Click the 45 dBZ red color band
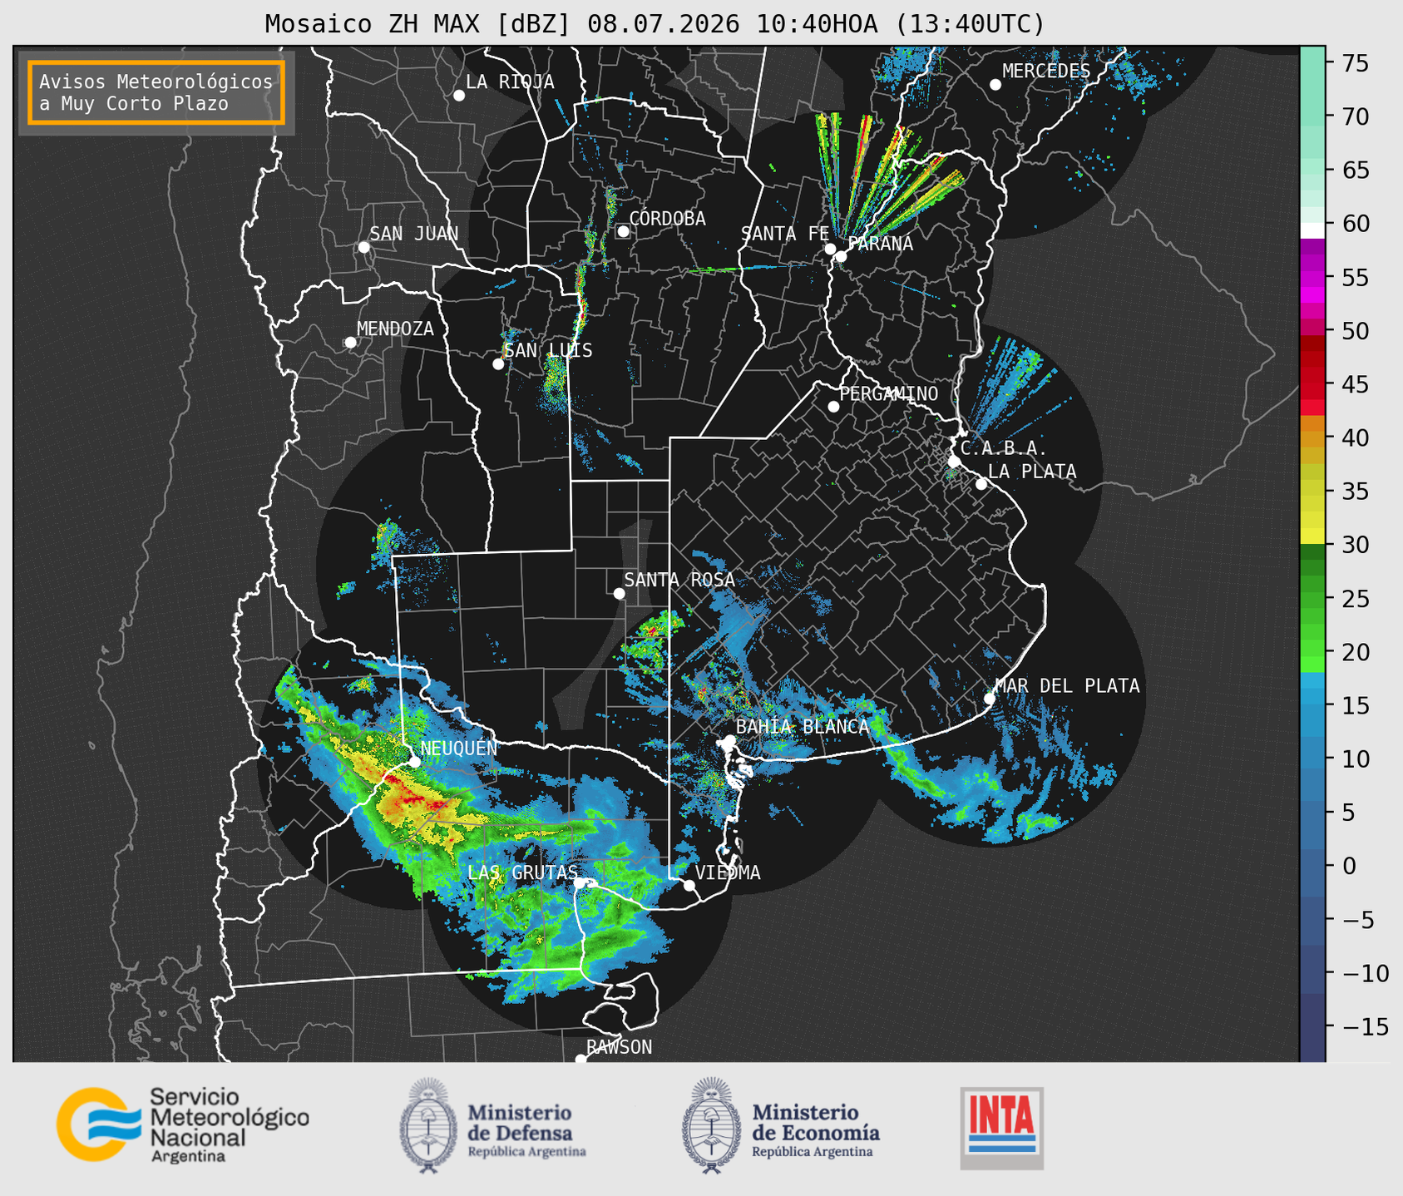This screenshot has width=1403, height=1196. pos(1312,386)
